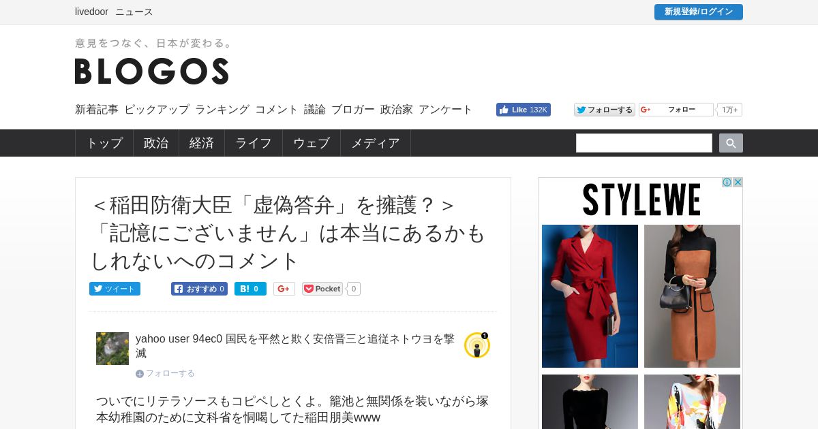This screenshot has height=429, width=818.
Task: Click the gold commenter badge icon
Action: point(477,345)
